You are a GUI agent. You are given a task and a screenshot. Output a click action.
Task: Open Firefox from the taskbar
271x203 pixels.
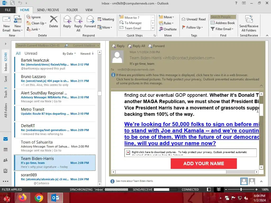coord(22,198)
